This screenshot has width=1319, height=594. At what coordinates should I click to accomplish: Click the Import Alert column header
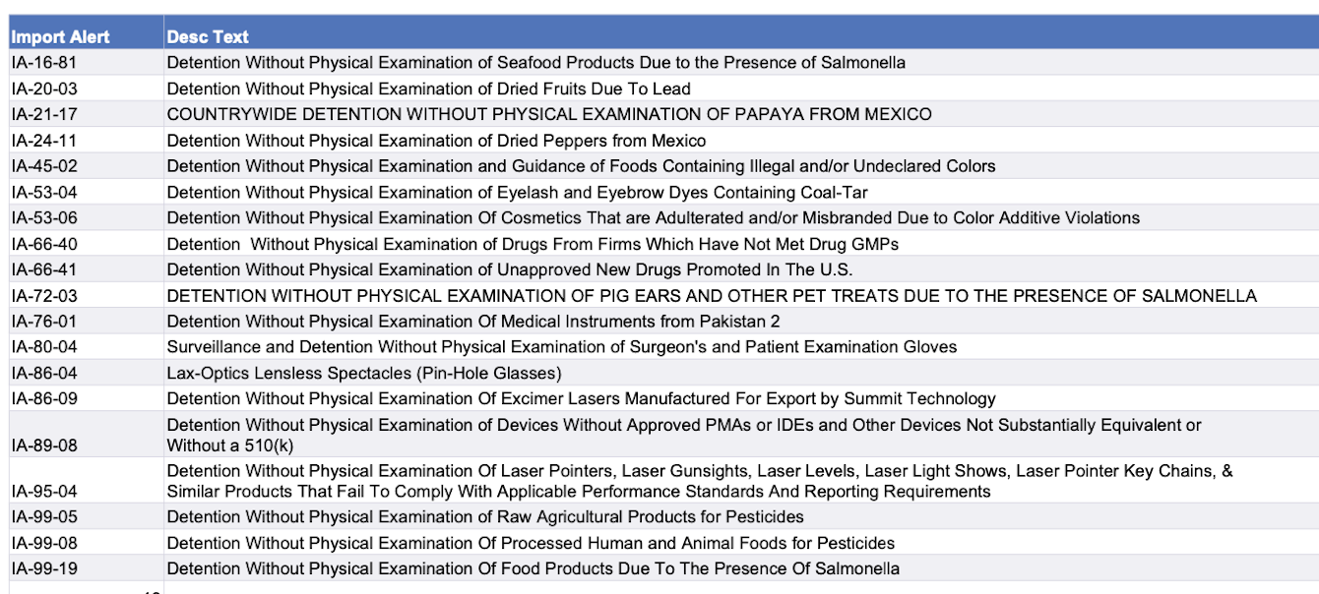coord(61,37)
